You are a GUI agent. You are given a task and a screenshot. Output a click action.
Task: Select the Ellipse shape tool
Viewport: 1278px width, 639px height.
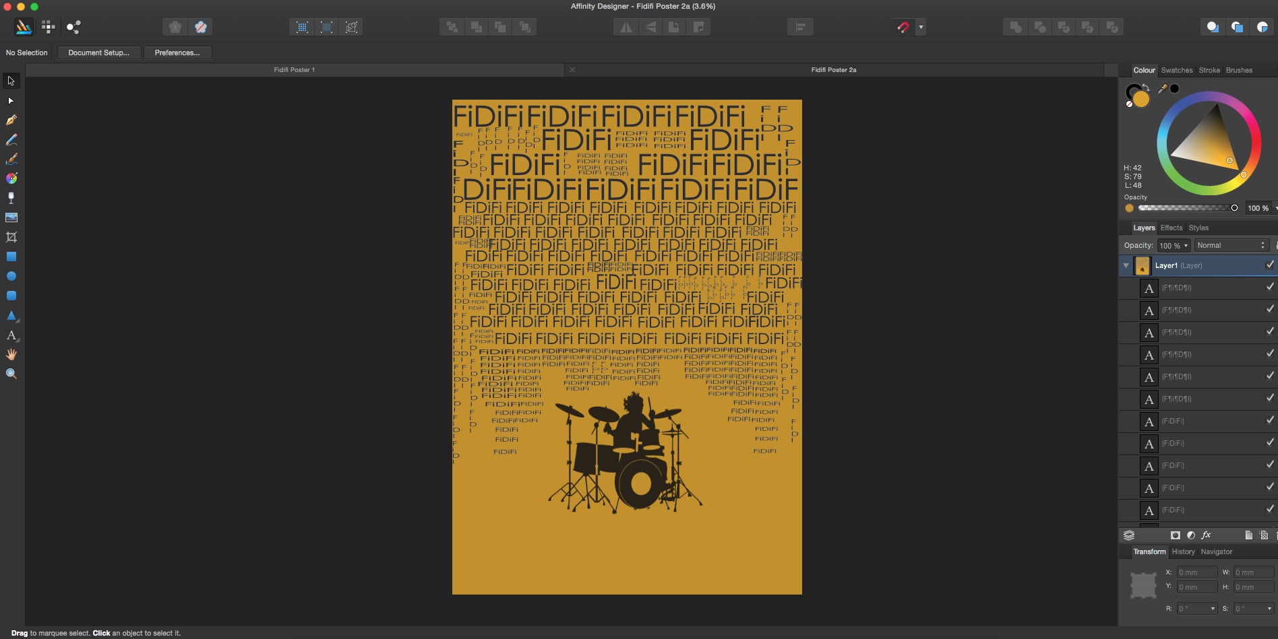[x=11, y=276]
